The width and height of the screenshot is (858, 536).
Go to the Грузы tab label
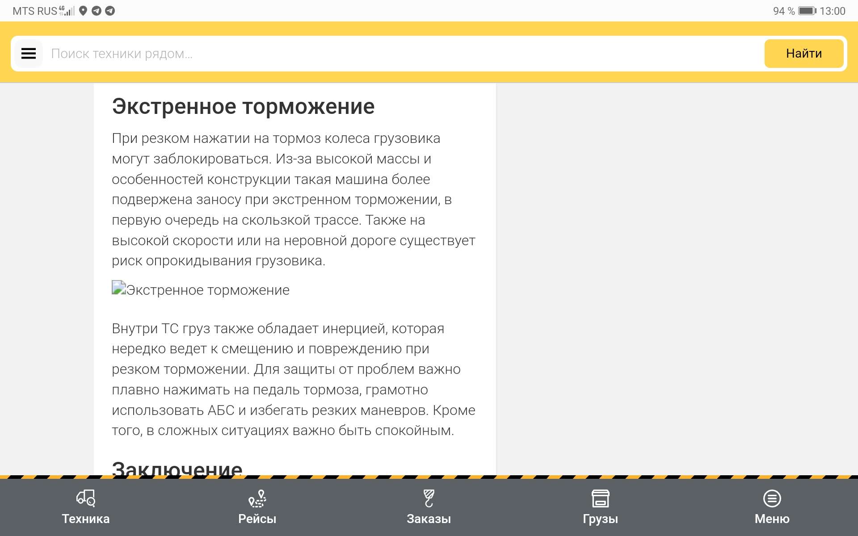click(600, 519)
